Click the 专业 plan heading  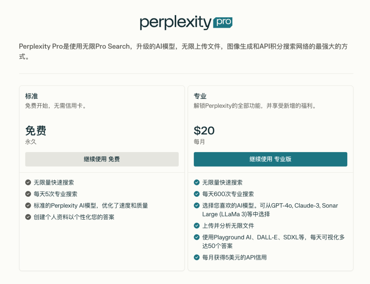pos(200,96)
